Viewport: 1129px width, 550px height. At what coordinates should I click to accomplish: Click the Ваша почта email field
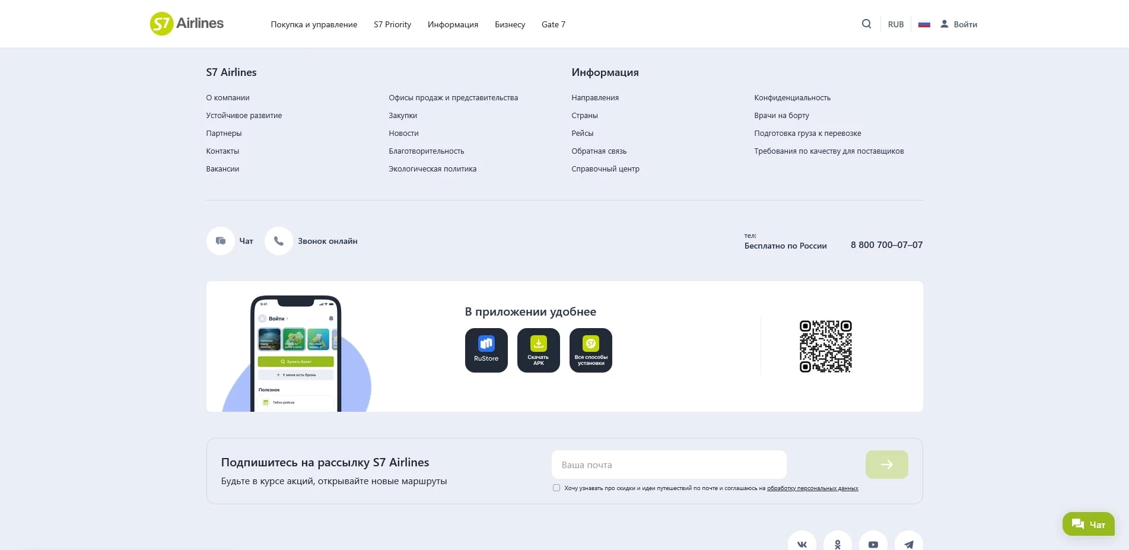(x=669, y=465)
